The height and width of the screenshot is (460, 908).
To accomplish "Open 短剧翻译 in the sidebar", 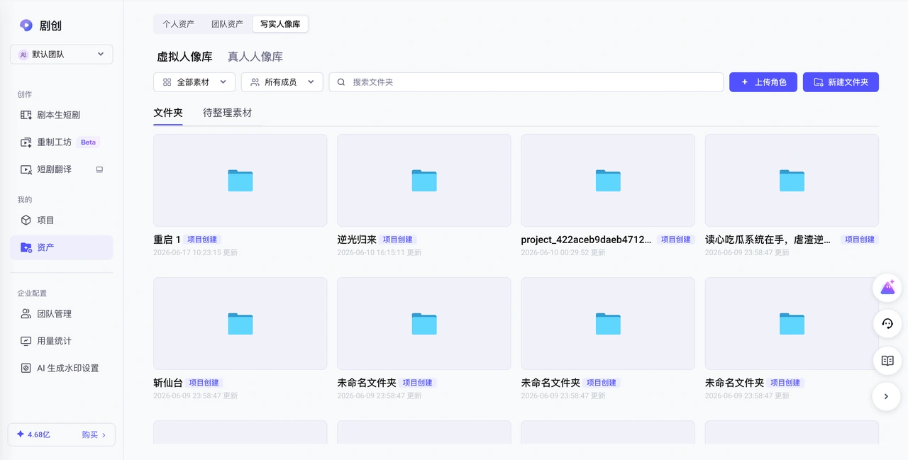I will click(x=61, y=169).
